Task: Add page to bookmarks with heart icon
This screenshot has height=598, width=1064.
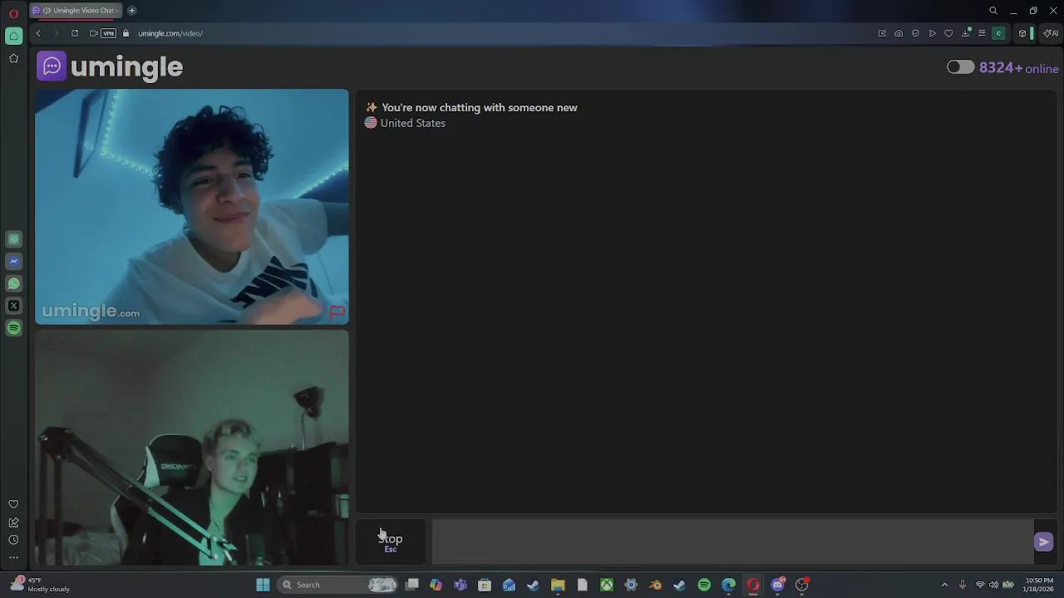Action: click(x=948, y=33)
